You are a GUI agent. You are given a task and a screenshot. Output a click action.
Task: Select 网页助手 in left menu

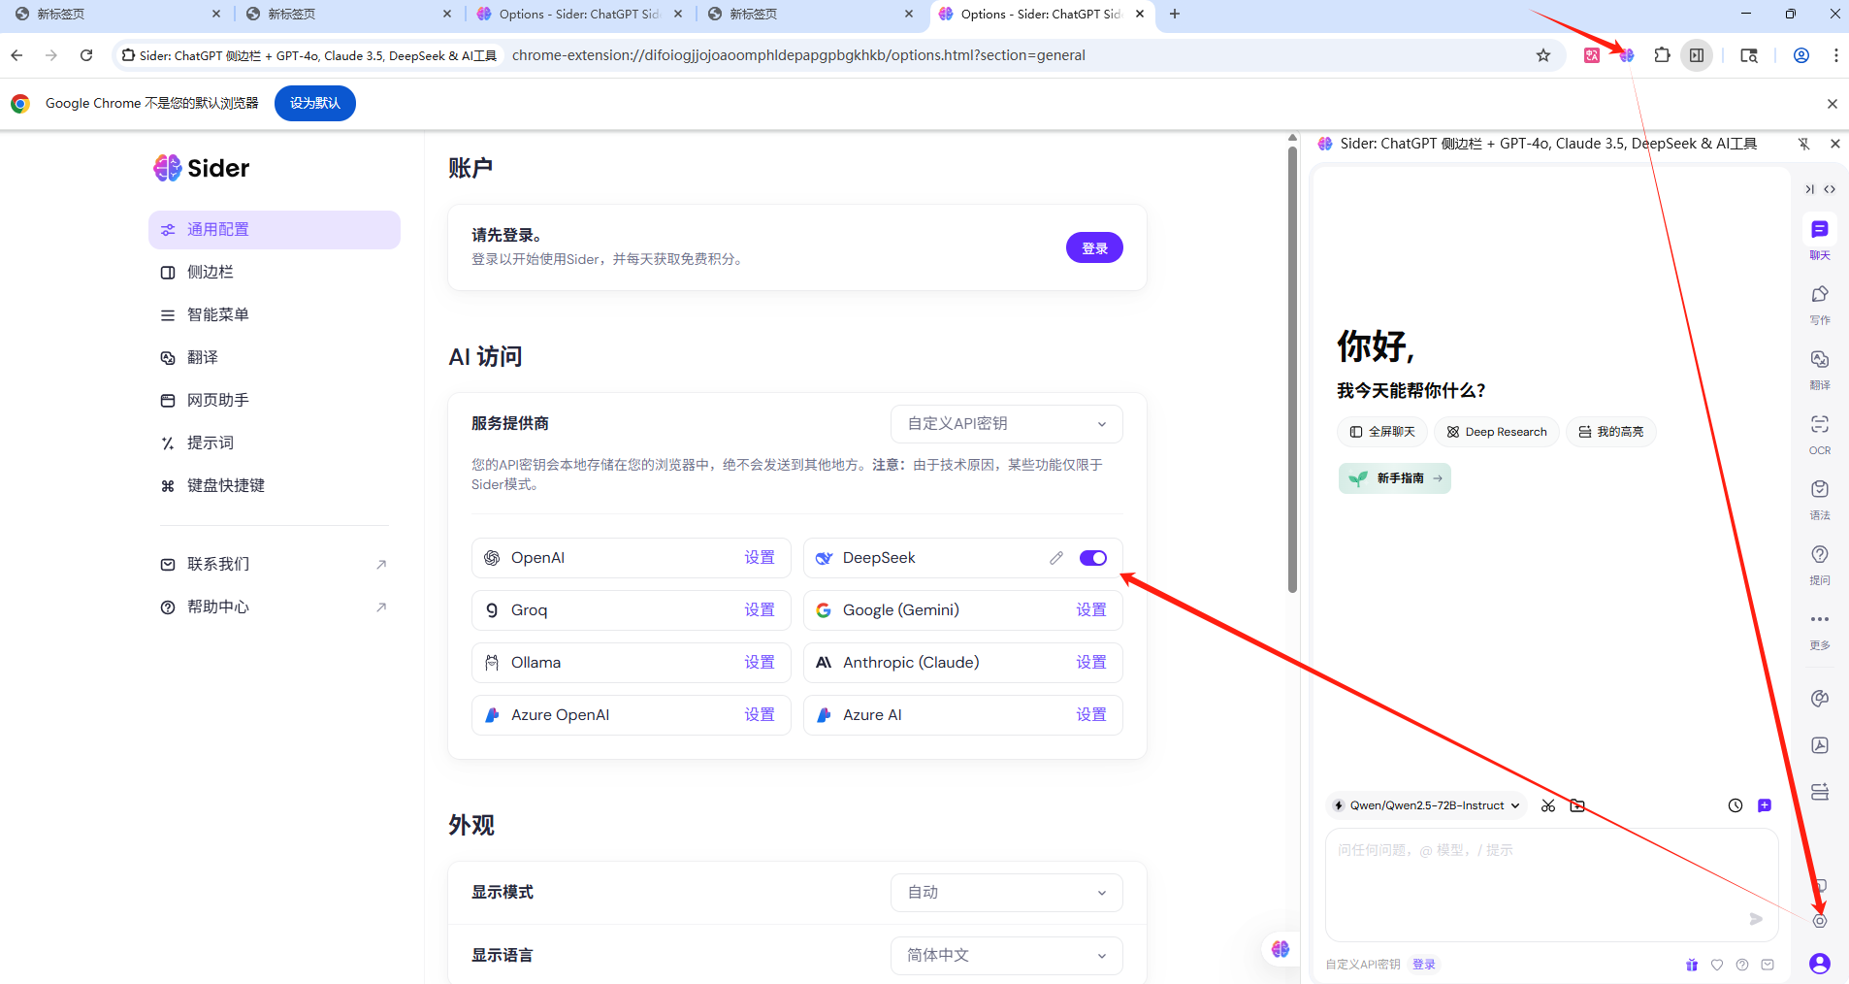point(275,401)
